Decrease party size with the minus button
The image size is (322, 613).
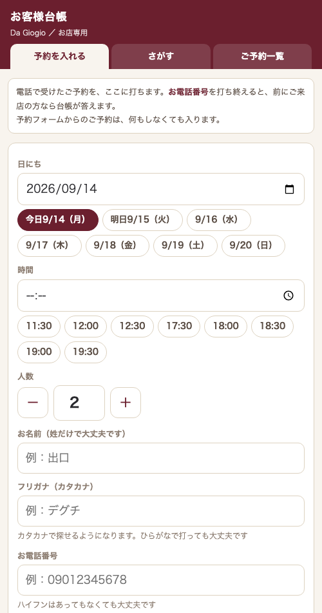point(33,403)
